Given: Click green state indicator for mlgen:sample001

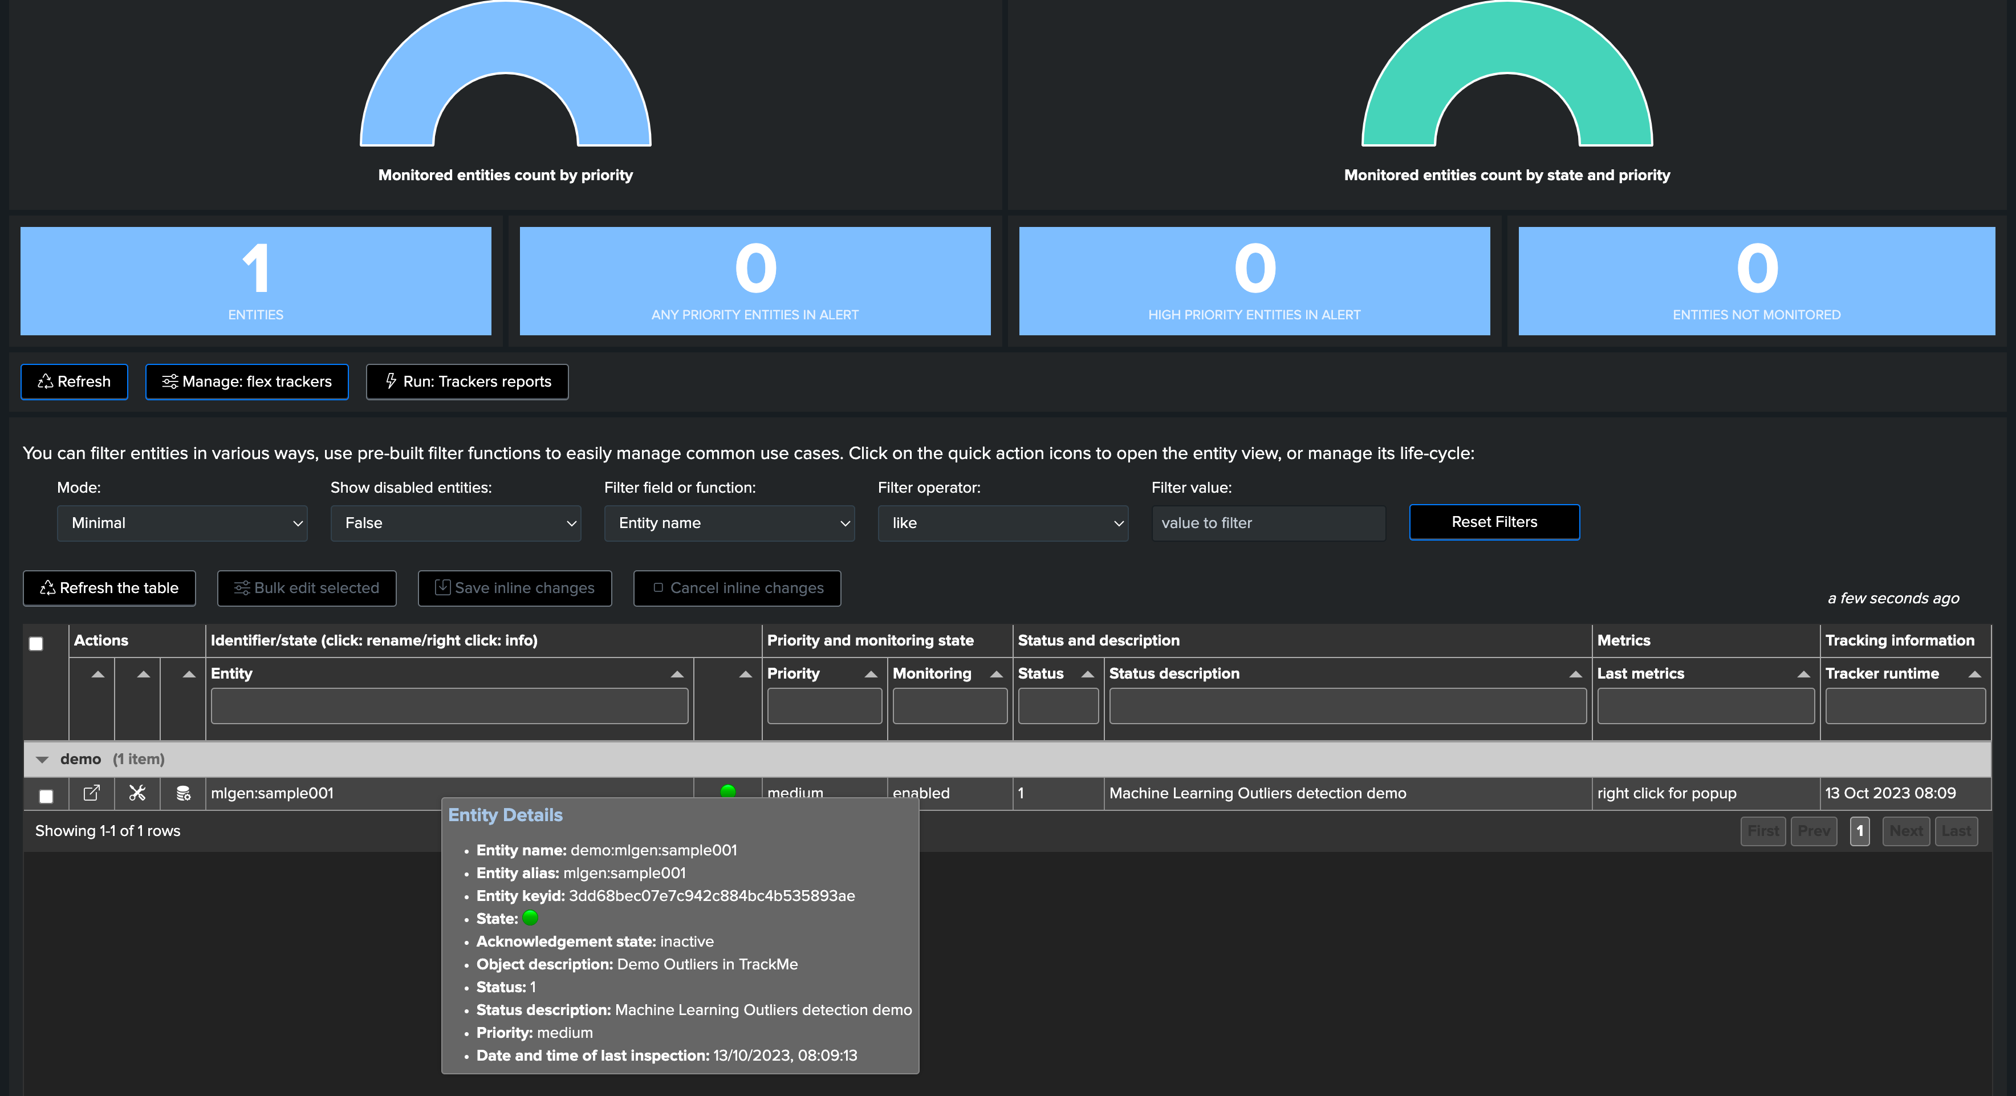Looking at the screenshot, I should [x=728, y=791].
